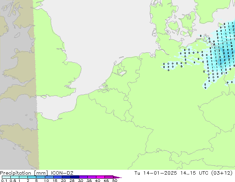Click the above-50 mm legend arrow tip
Viewport: 235px width, 182px height.
click(x=118, y=177)
